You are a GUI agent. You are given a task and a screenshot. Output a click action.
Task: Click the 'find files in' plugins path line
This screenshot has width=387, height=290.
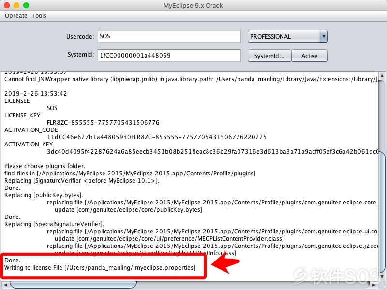[130, 174]
